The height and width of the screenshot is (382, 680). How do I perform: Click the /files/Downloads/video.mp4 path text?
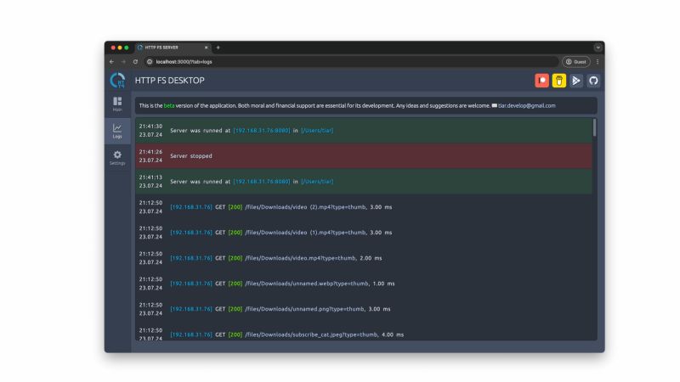click(x=300, y=258)
